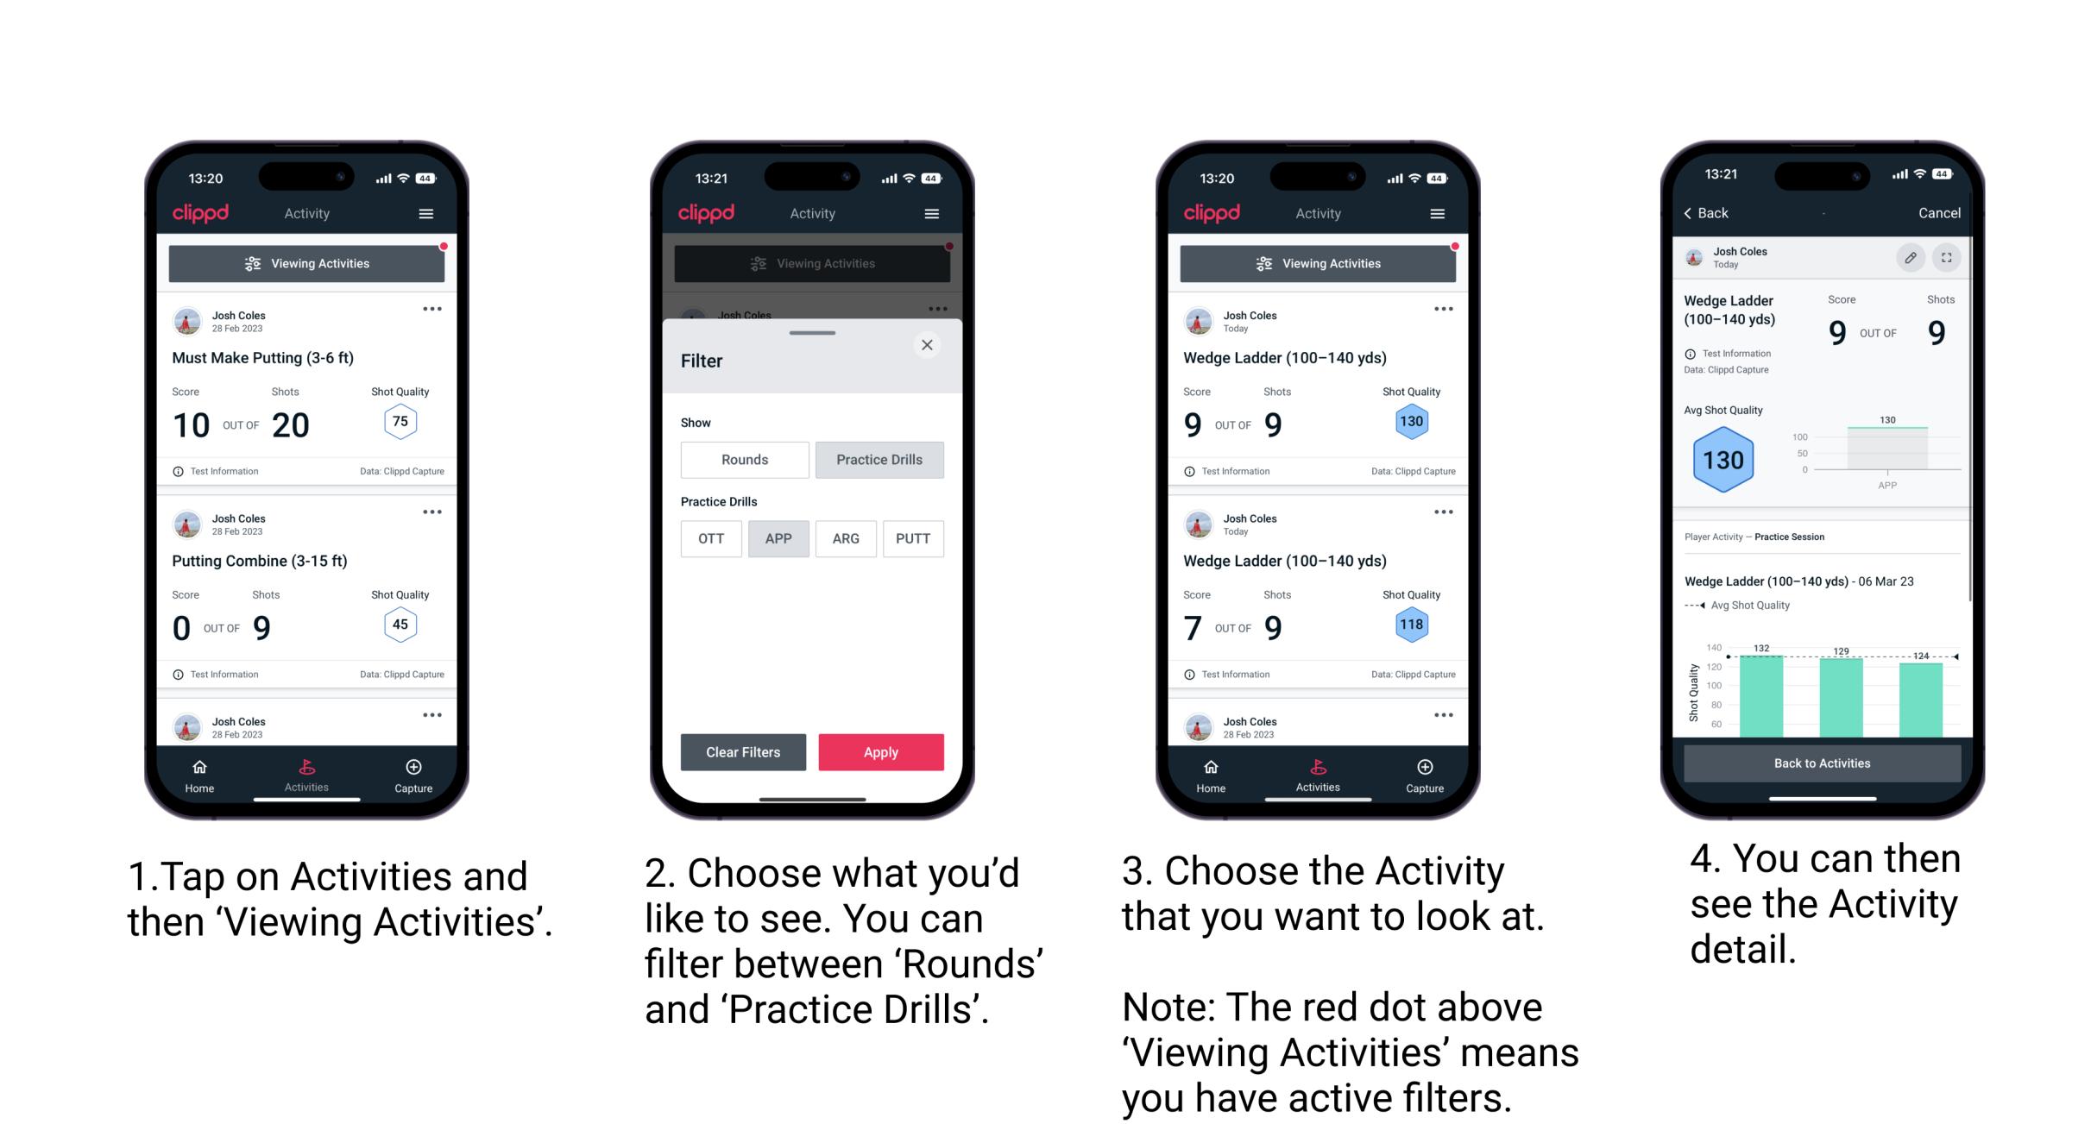
Task: Tap Clear Filters to reset all filters
Action: click(x=744, y=751)
